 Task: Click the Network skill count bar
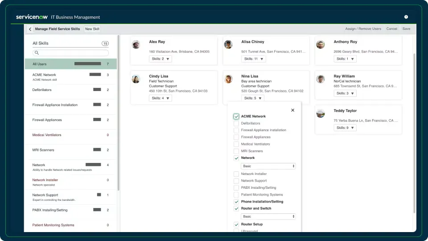coord(93,165)
